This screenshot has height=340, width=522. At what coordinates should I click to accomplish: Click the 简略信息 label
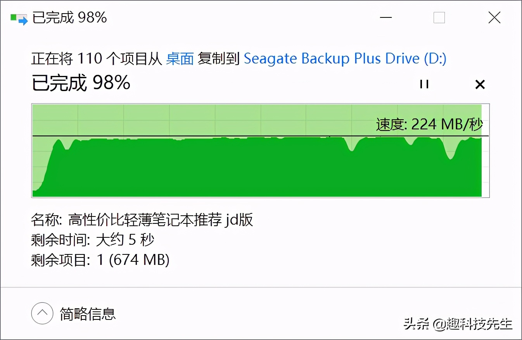click(88, 313)
